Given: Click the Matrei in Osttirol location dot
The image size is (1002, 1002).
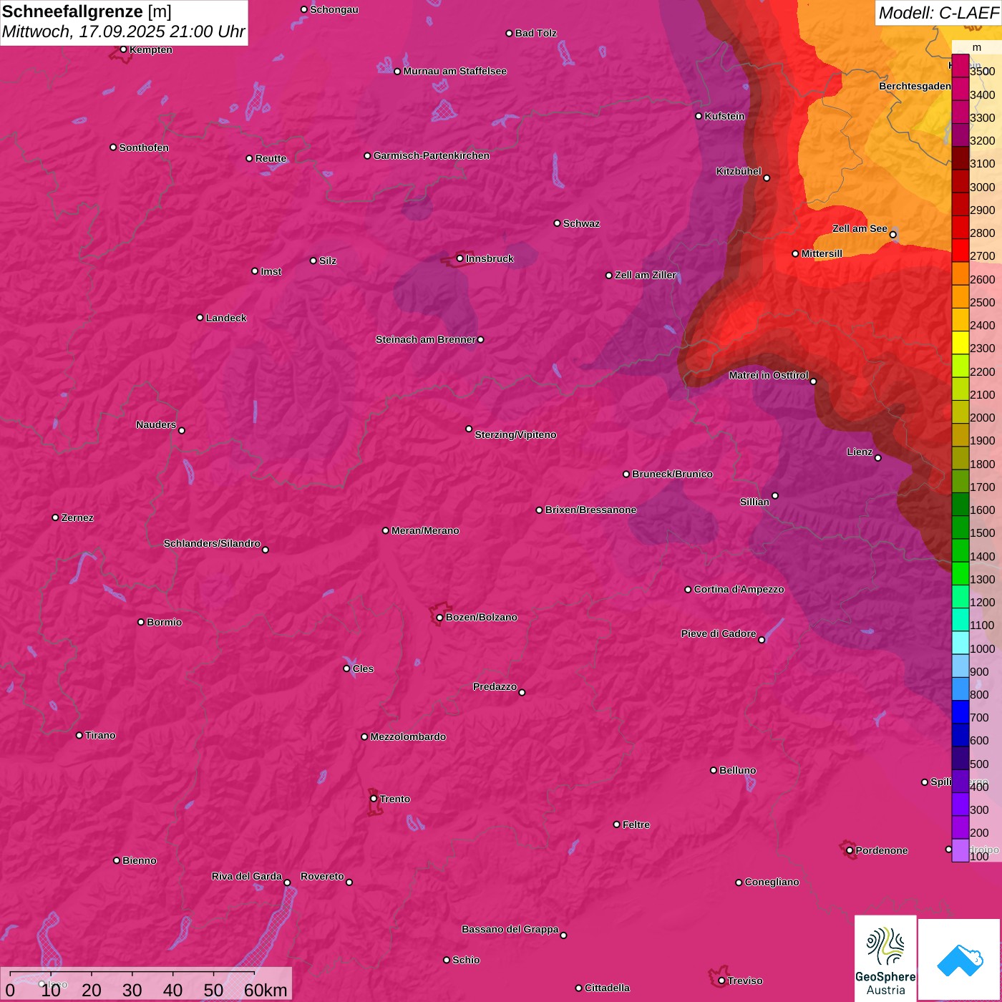Looking at the screenshot, I should (x=813, y=381).
